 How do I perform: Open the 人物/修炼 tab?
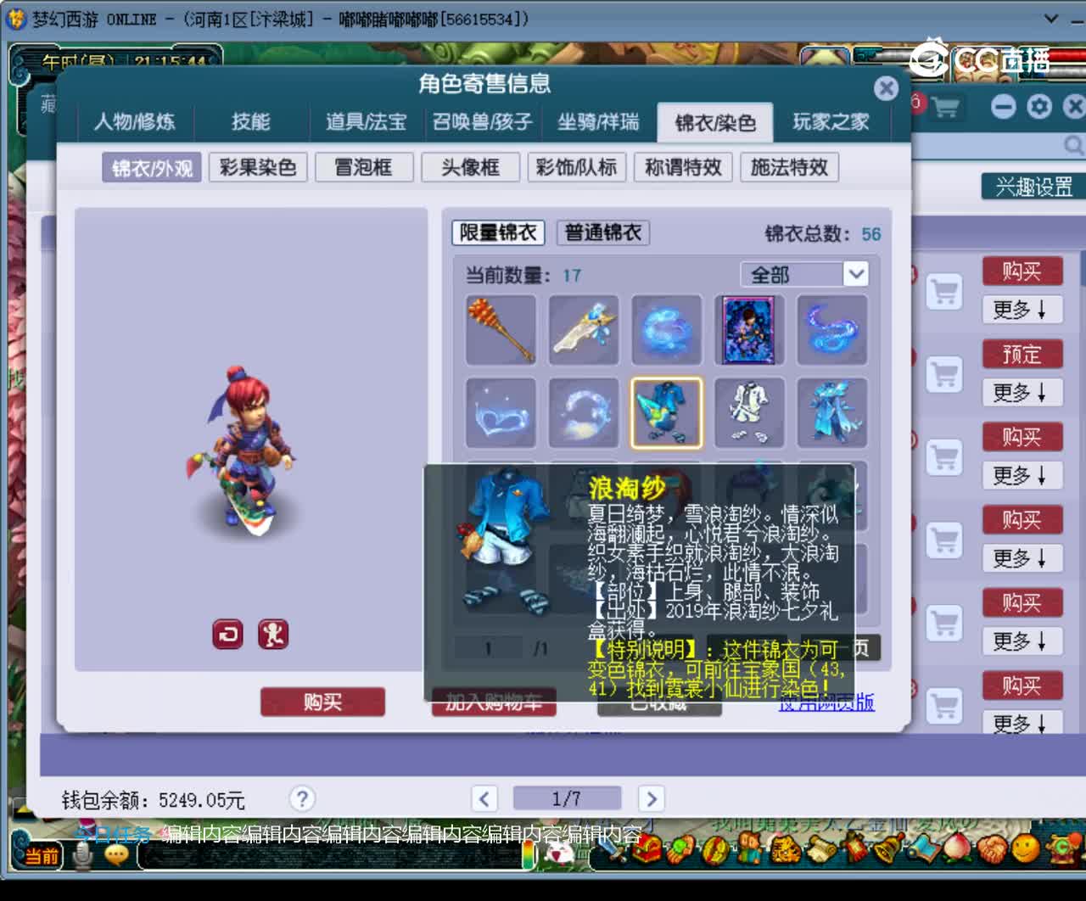coord(134,122)
